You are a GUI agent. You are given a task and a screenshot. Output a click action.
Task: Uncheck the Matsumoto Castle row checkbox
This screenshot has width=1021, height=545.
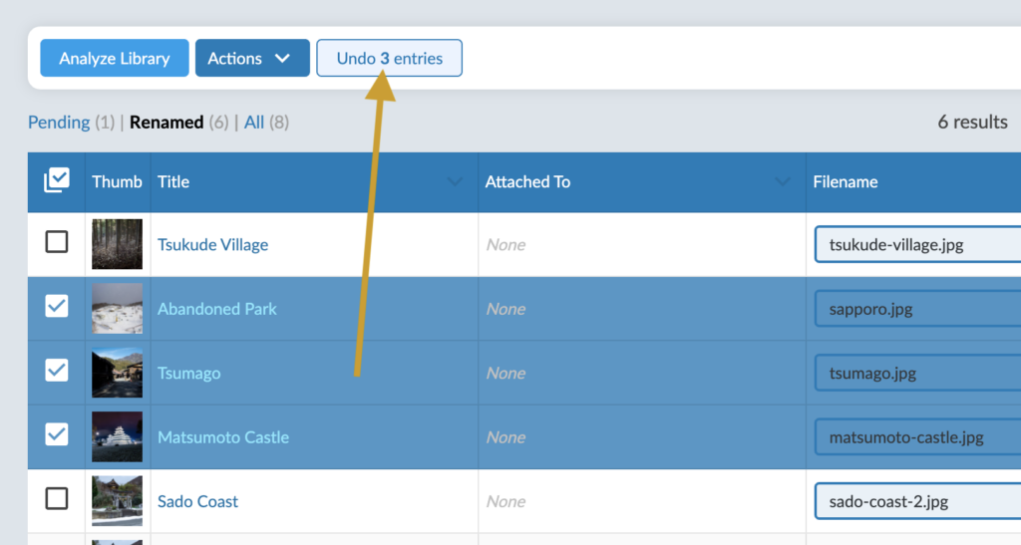57,433
